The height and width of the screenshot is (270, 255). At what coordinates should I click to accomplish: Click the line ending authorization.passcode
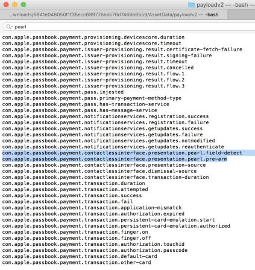click(x=95, y=250)
